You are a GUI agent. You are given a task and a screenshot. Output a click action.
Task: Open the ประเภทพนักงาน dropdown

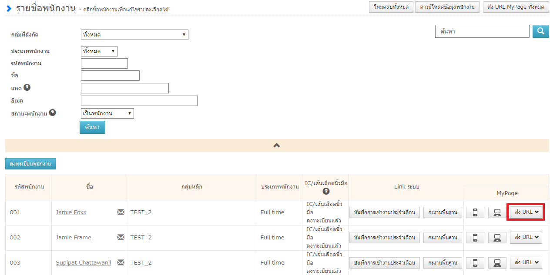coord(99,51)
